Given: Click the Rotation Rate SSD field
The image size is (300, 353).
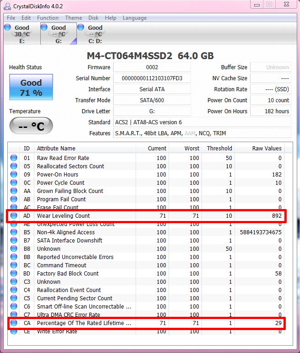Looking at the screenshot, I should [271, 89].
